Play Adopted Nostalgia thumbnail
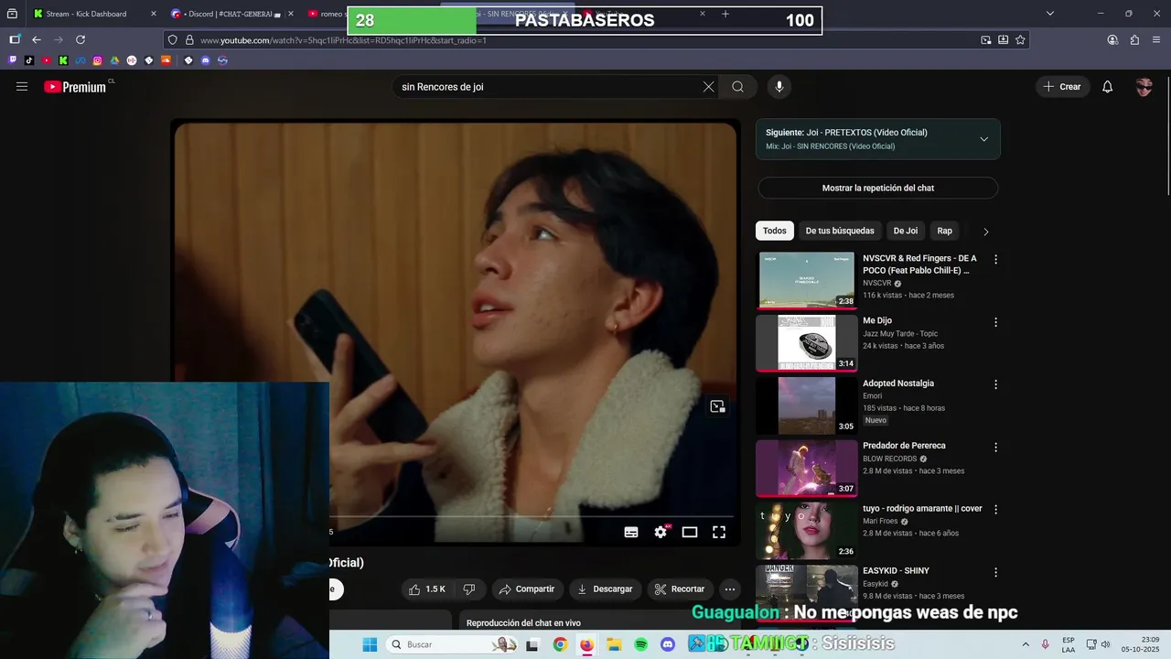The image size is (1171, 659). [807, 405]
